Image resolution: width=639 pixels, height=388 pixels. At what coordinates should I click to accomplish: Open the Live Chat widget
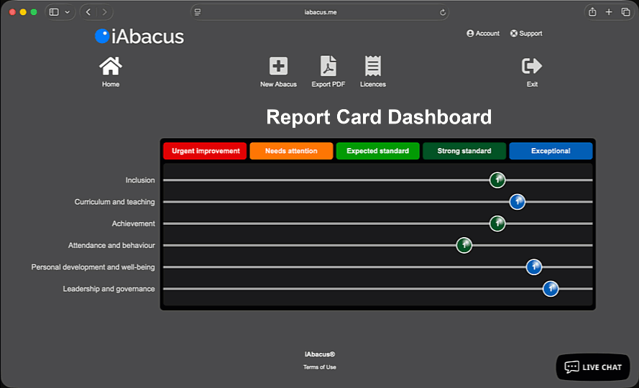coord(593,367)
